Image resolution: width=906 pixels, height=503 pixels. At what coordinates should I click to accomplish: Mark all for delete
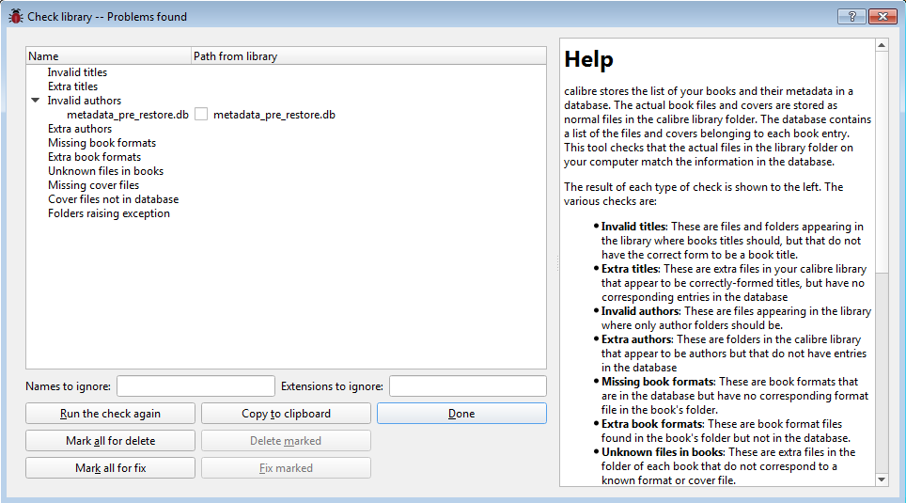point(110,441)
